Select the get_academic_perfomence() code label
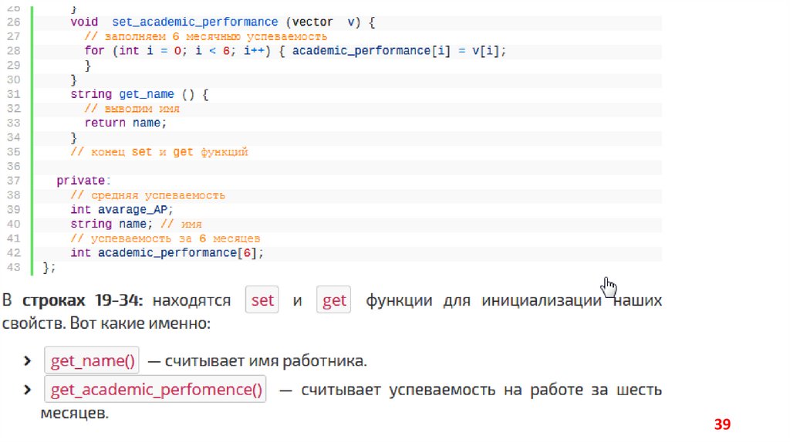Screen dimensions: 790x443 (x=156, y=390)
